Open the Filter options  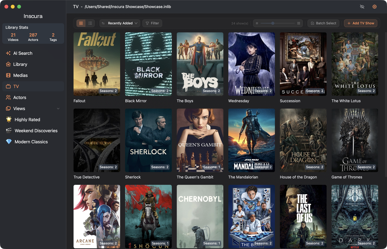(x=152, y=23)
